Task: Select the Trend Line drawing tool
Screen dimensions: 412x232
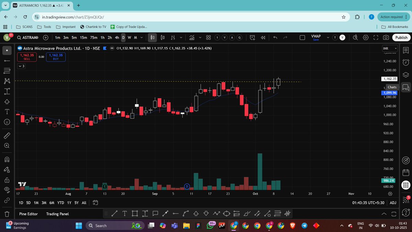Action: (x=7, y=60)
